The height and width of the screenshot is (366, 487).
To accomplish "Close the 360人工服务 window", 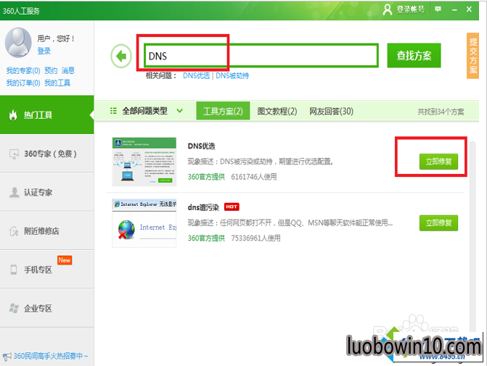I will [x=469, y=9].
